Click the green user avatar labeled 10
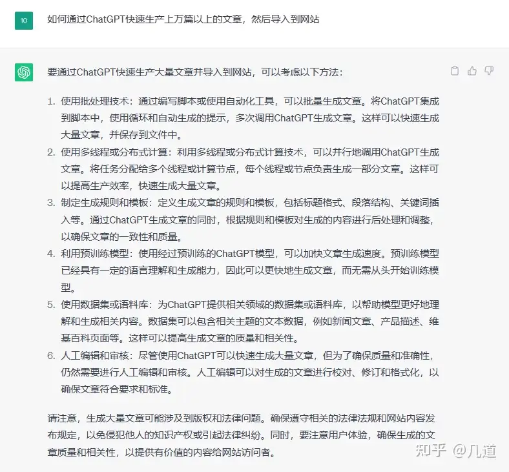 coord(24,21)
